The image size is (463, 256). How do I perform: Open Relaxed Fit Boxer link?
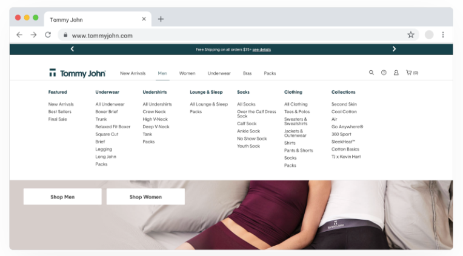coord(113,127)
